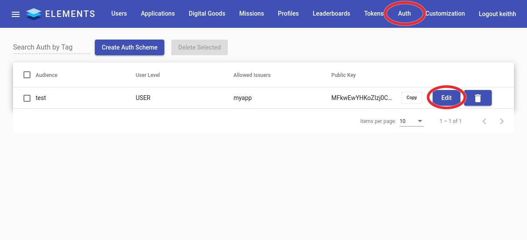527x240 pixels.
Task: Select the test row checkbox
Action: click(x=27, y=98)
